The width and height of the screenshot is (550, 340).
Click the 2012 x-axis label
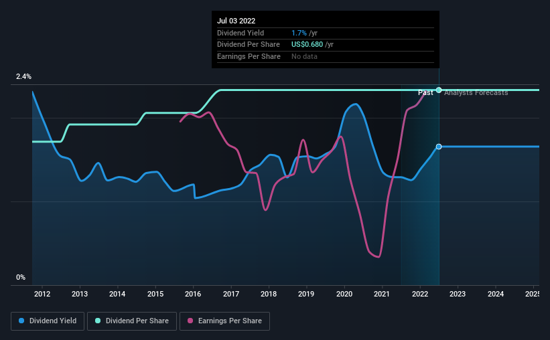[42, 294]
